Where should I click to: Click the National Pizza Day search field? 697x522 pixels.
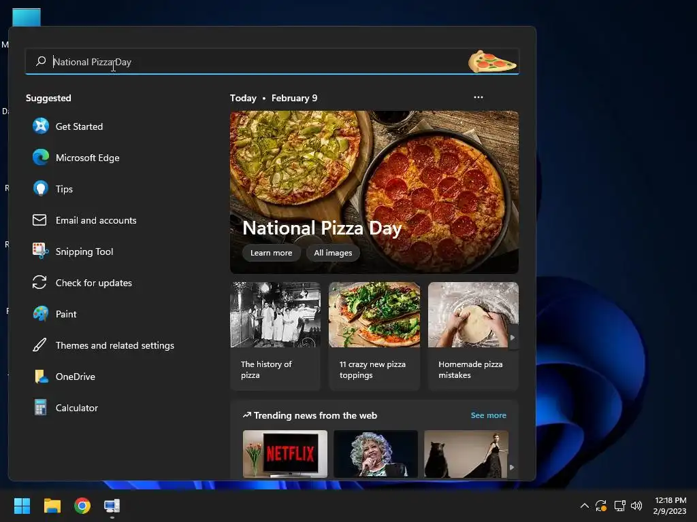[x=272, y=61]
